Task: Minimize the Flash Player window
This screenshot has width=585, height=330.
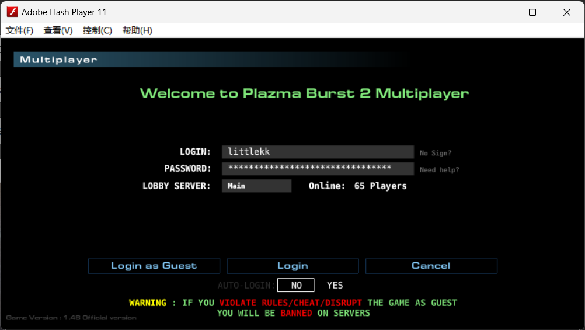Action: coord(498,12)
